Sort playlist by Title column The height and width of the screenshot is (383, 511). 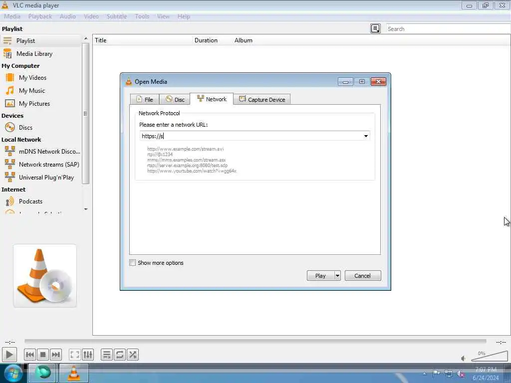(x=143, y=40)
